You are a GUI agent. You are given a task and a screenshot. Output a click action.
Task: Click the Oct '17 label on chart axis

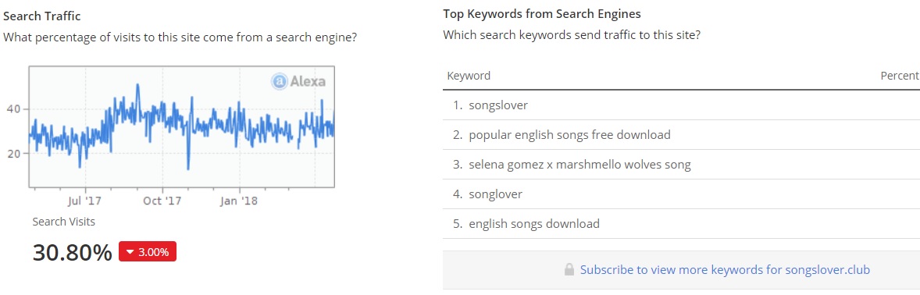click(x=162, y=201)
